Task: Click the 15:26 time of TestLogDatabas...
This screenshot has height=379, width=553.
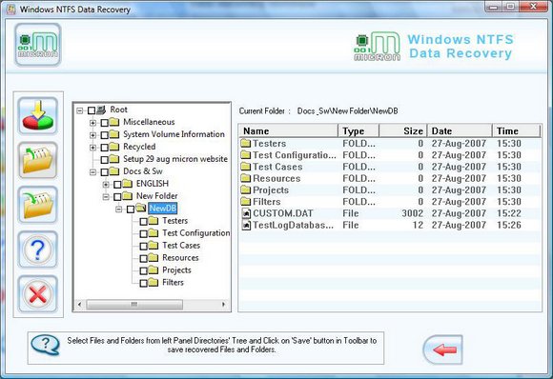Action: [509, 225]
